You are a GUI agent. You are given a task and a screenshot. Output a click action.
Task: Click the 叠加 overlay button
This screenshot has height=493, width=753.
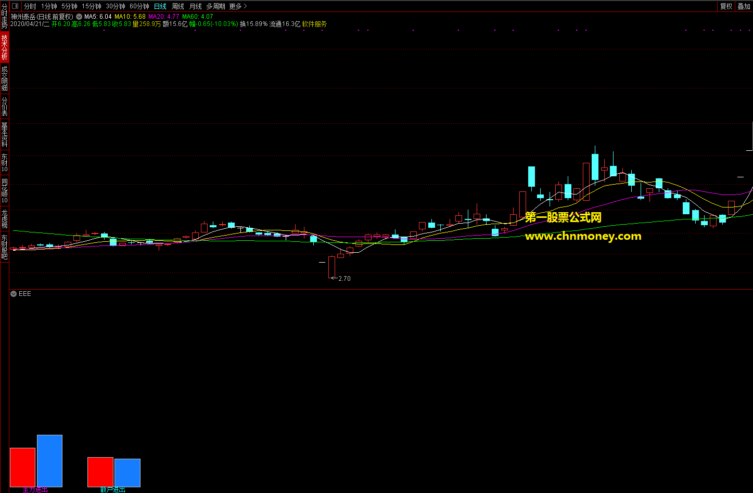coord(744,6)
